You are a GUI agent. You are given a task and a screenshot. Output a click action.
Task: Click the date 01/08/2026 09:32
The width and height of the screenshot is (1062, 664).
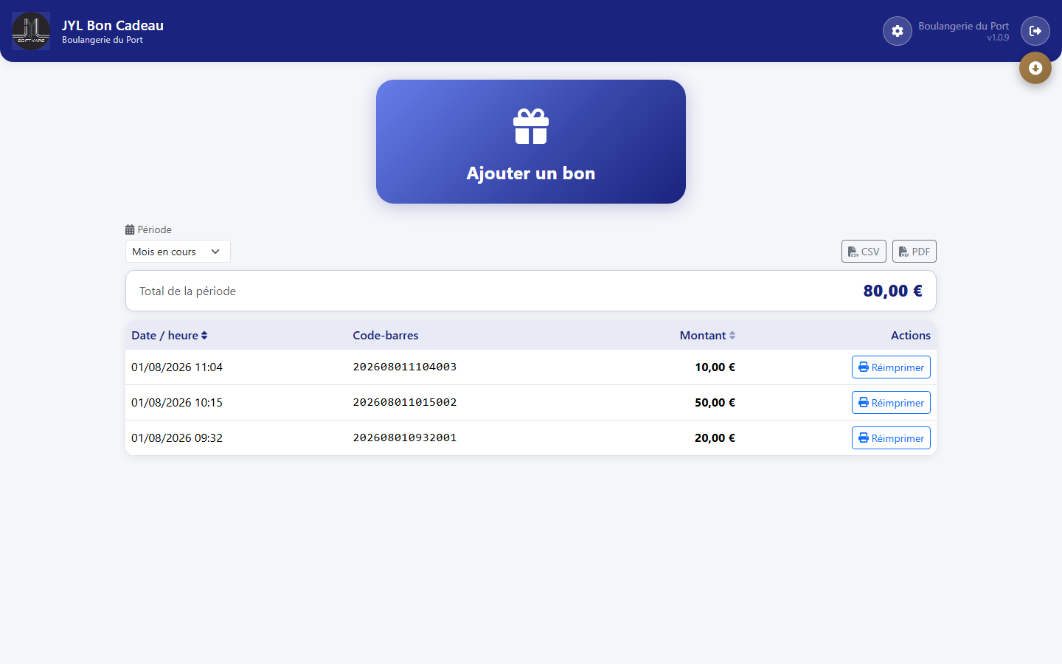point(177,438)
